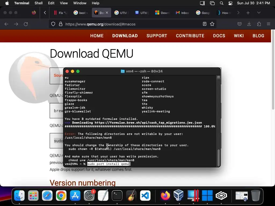Click the Terminal scrollbar thumb
This screenshot has width=275, height=206.
[x=219, y=158]
